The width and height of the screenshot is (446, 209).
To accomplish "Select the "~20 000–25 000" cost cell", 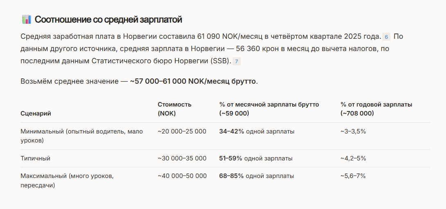I will point(182,131).
